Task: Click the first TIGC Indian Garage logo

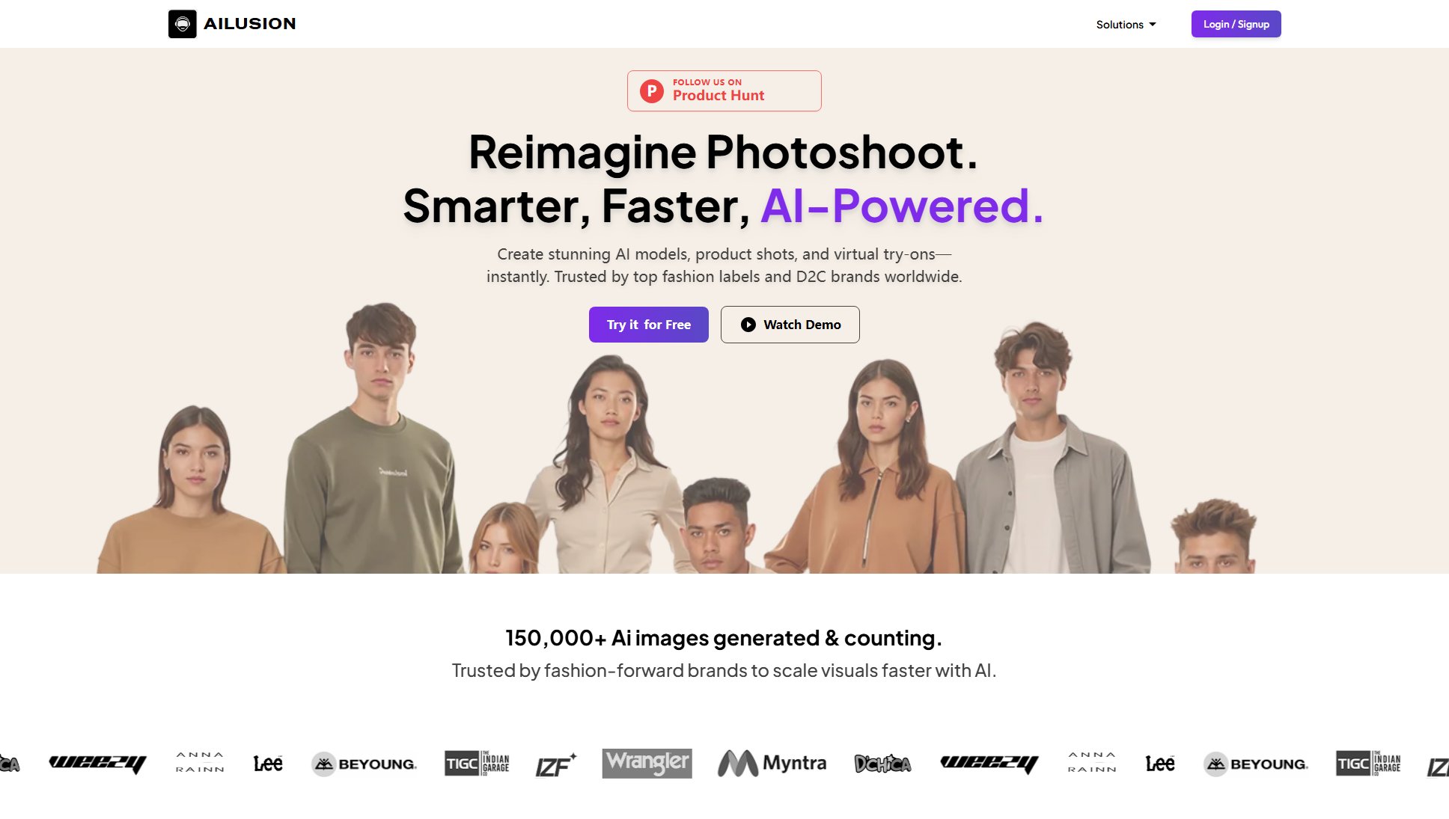Action: click(477, 764)
